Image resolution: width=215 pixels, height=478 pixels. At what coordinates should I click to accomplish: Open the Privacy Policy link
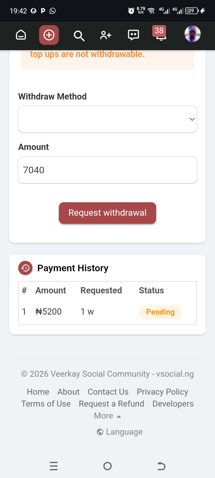tap(162, 392)
